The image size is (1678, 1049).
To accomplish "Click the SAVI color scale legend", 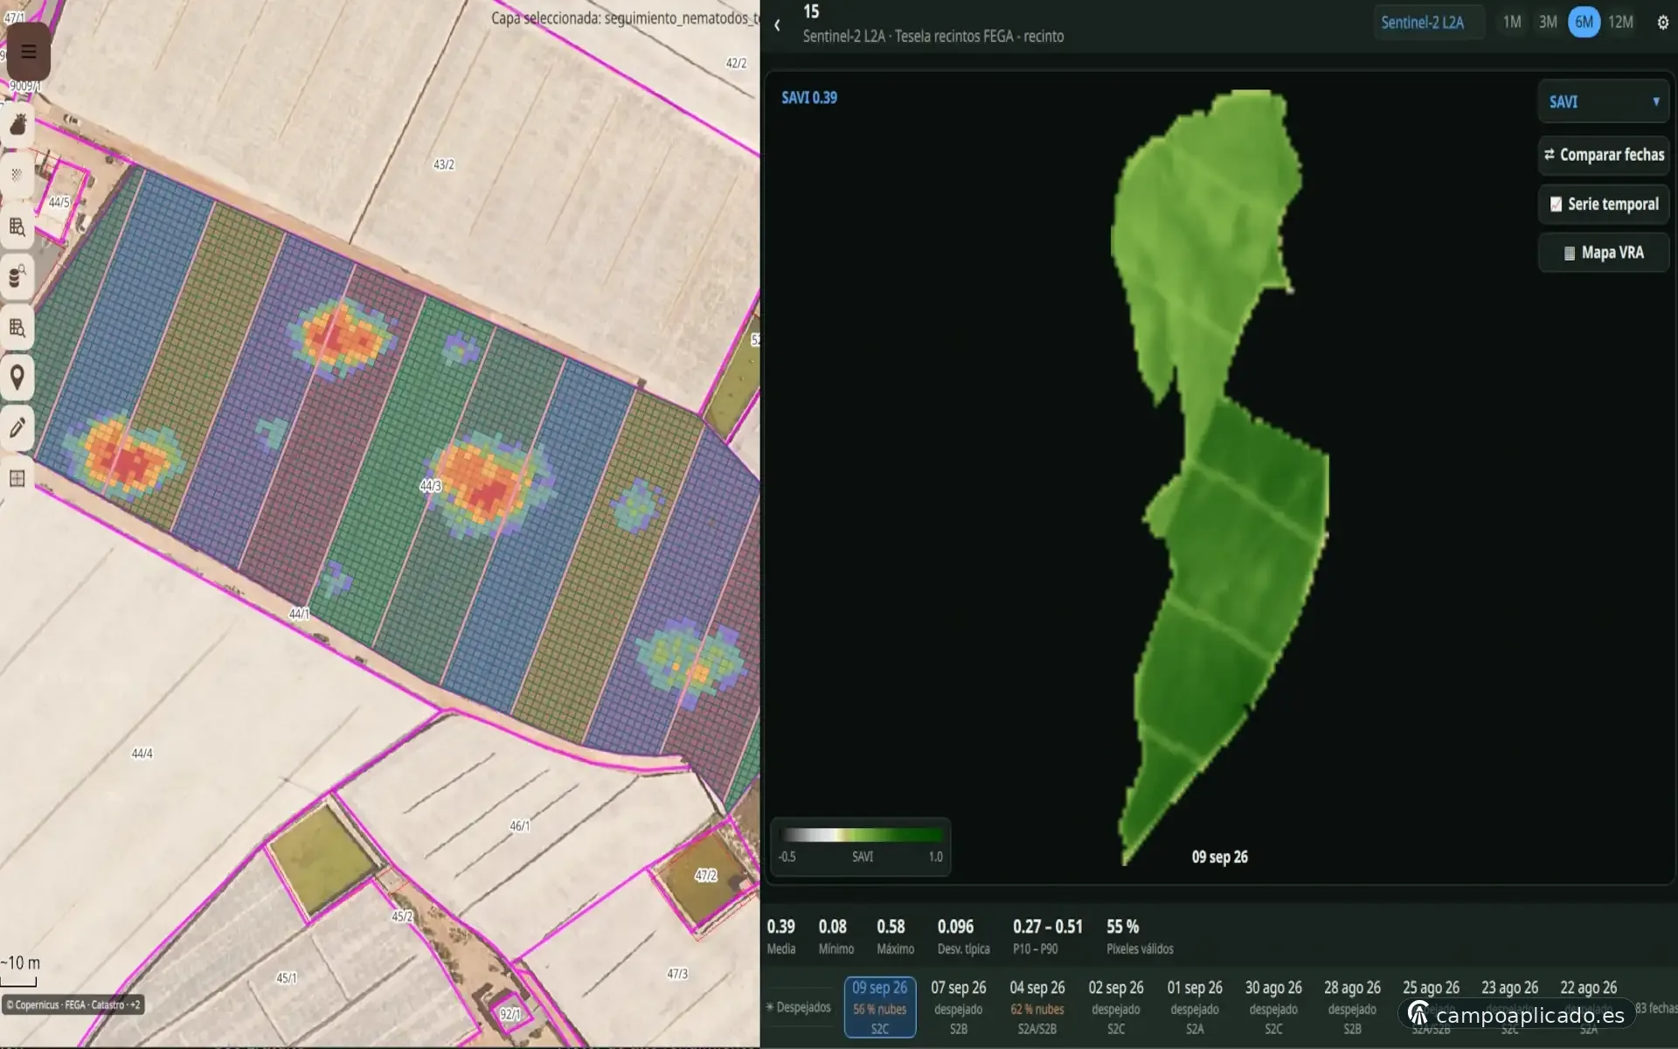I will click(860, 846).
